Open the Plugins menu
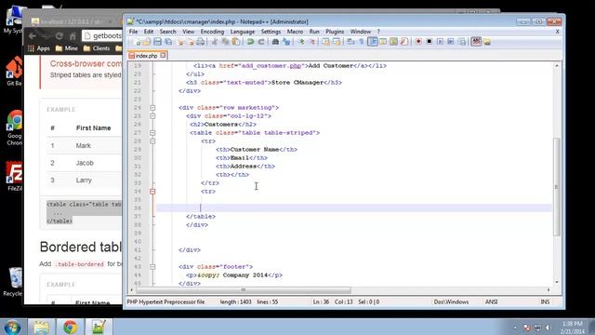This screenshot has width=595, height=335. [335, 32]
